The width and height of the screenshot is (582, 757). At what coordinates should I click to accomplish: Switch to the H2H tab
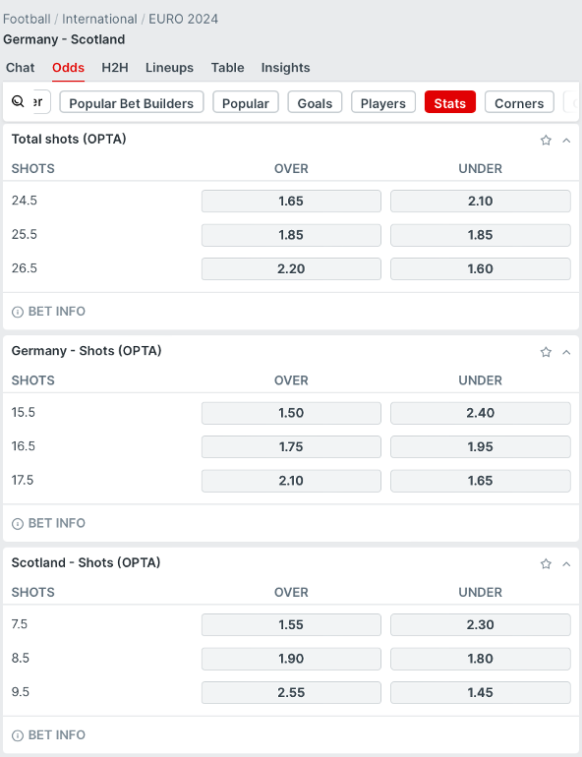pos(115,68)
